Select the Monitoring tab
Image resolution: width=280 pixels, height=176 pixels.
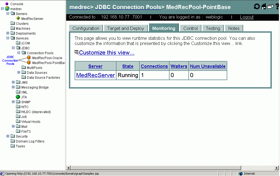[x=164, y=28]
